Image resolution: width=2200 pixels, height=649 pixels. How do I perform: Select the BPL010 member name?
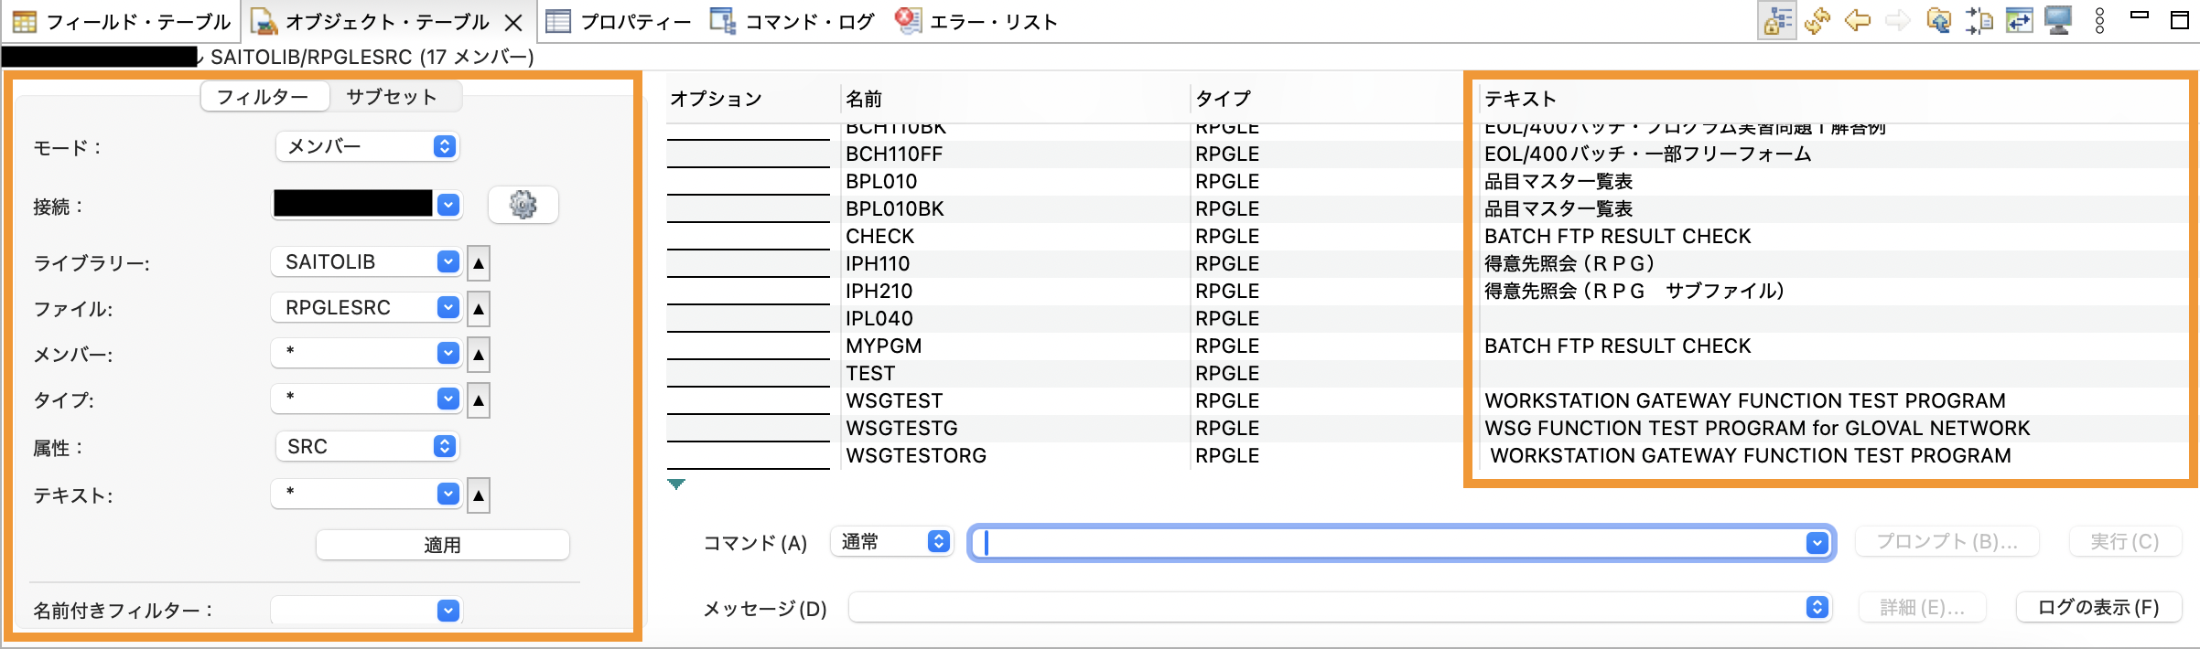[x=881, y=182]
